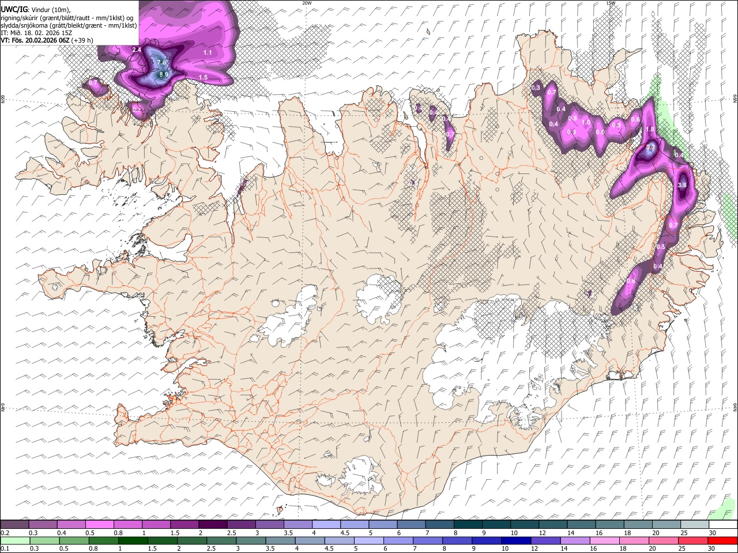The width and height of the screenshot is (738, 553).
Task: Click the 'VT: Fös. 20.02.2026 06Z (+39 h)' line
Action: pyautogui.click(x=47, y=40)
